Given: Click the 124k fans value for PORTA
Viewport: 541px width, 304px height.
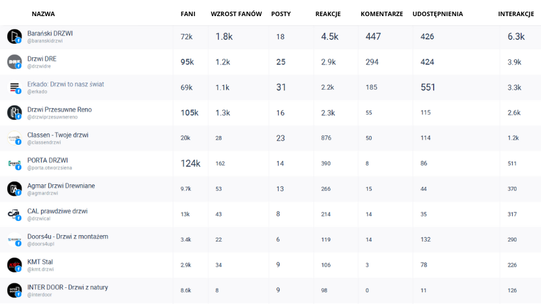Looking at the screenshot, I should [191, 164].
